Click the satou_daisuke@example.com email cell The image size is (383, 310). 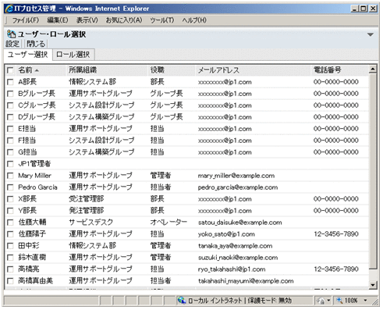pos(239,223)
